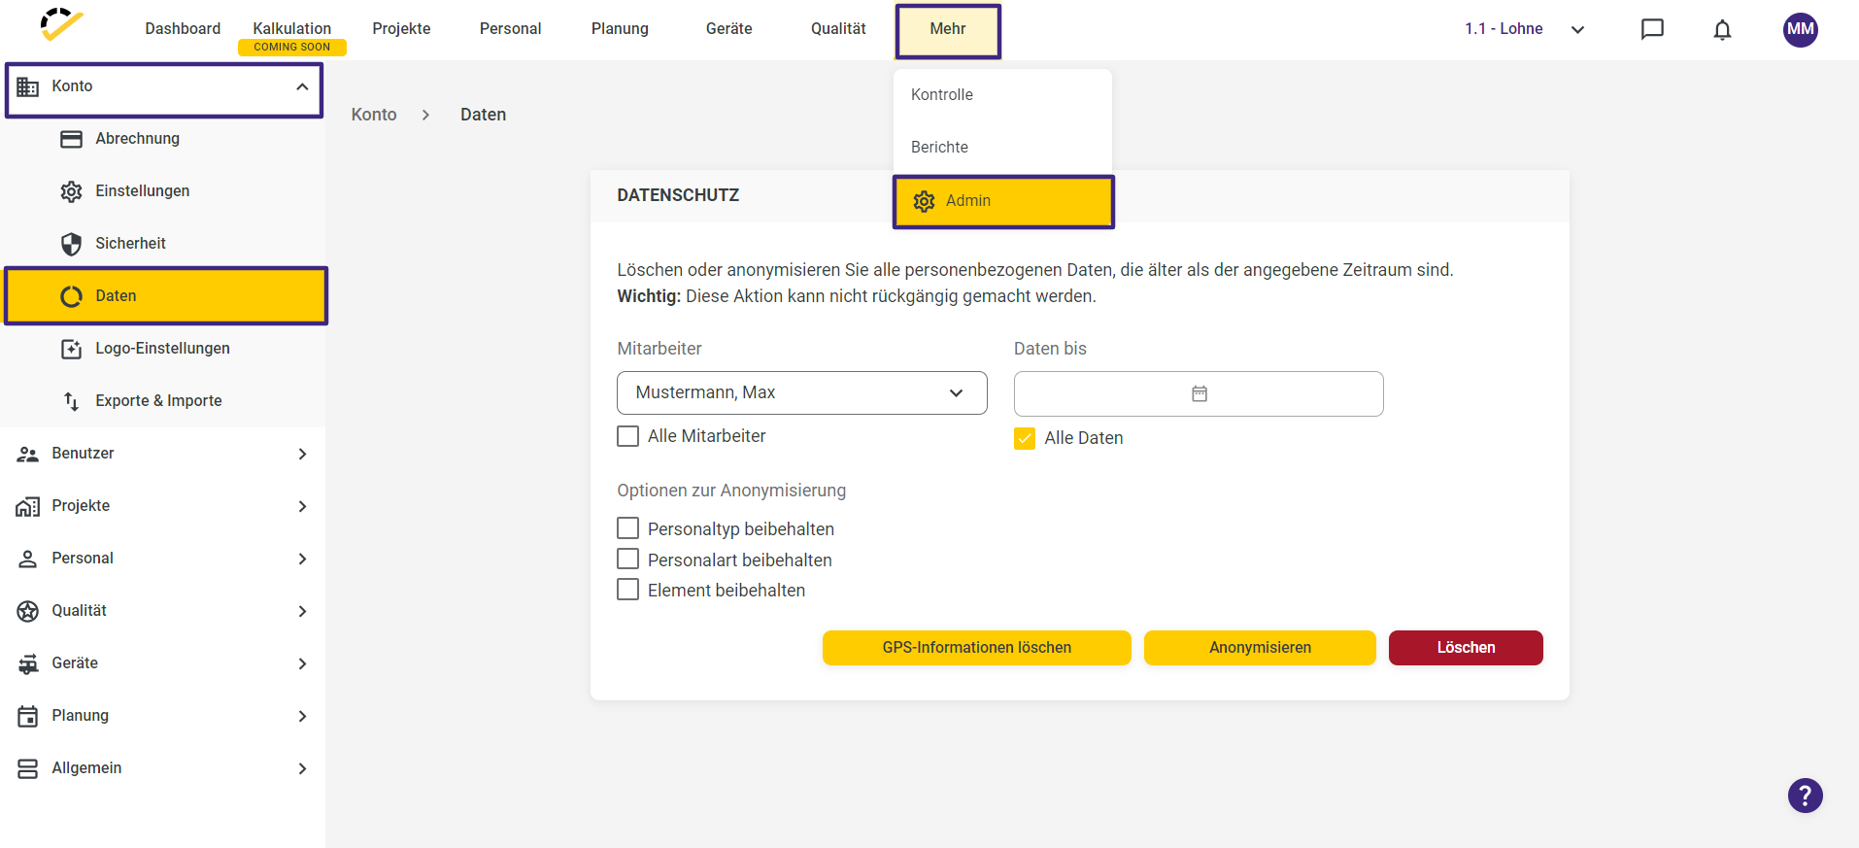Select Admin from Mehr dropdown
The width and height of the screenshot is (1859, 848).
[1003, 201]
